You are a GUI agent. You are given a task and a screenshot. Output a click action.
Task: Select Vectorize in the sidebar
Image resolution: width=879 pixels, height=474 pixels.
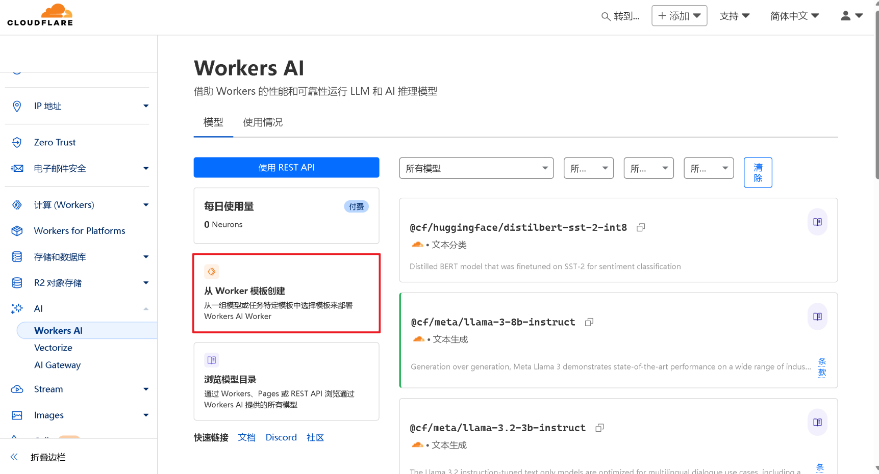(x=53, y=348)
